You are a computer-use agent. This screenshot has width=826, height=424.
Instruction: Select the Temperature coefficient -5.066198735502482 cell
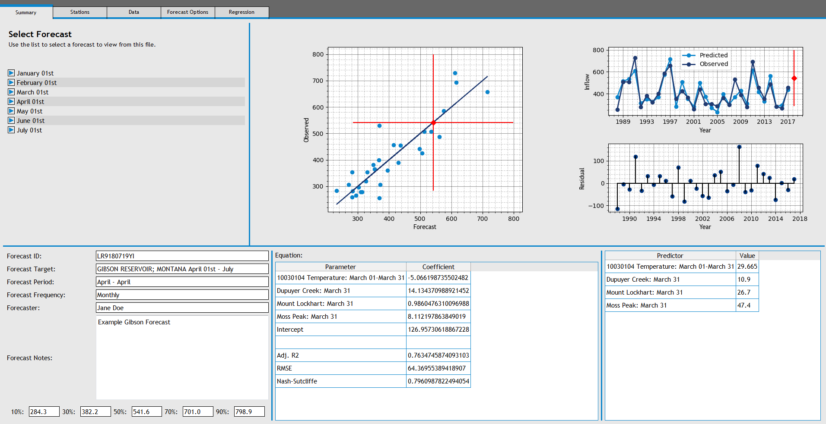[x=438, y=278]
